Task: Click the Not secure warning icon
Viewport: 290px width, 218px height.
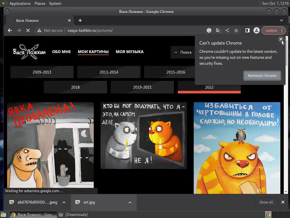Action: coord(39,30)
